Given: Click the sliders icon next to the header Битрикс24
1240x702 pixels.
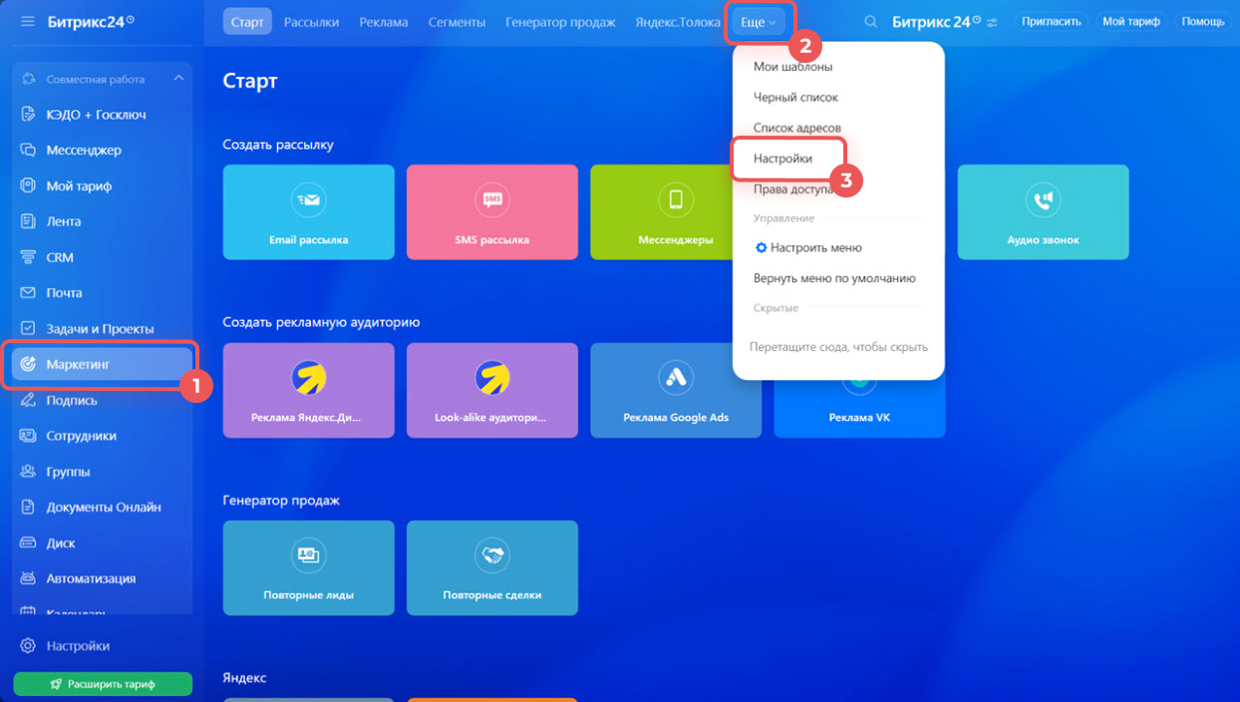Looking at the screenshot, I should tap(991, 22).
